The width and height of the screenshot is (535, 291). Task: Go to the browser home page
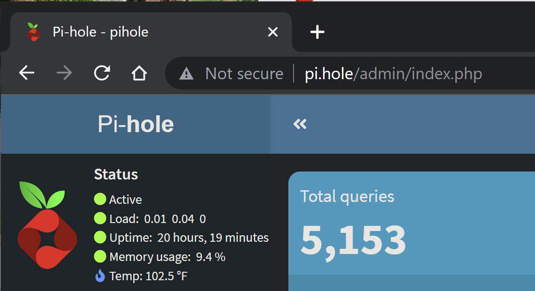coord(139,73)
